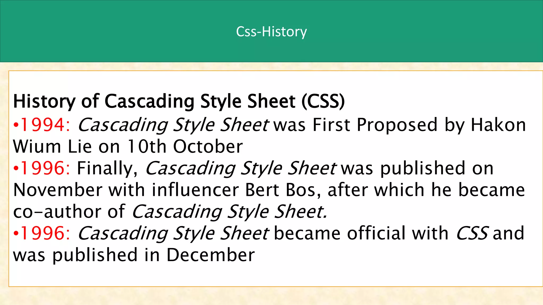Click the italic CSS abbreviation in last bullet

[472, 233]
